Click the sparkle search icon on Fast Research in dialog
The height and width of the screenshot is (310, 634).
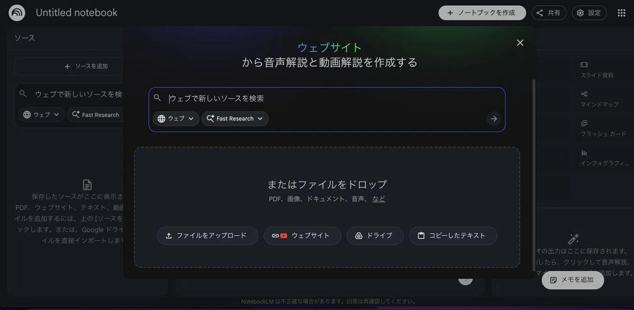pyautogui.click(x=210, y=119)
